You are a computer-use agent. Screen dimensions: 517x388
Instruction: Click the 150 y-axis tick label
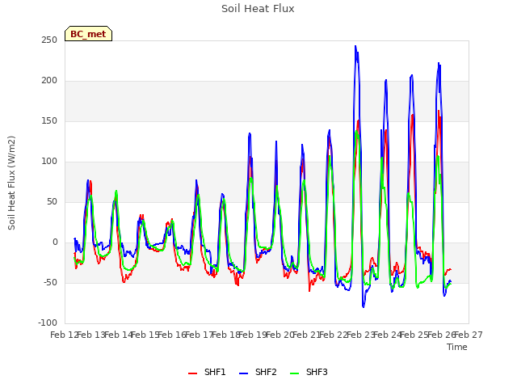pyautogui.click(x=49, y=121)
